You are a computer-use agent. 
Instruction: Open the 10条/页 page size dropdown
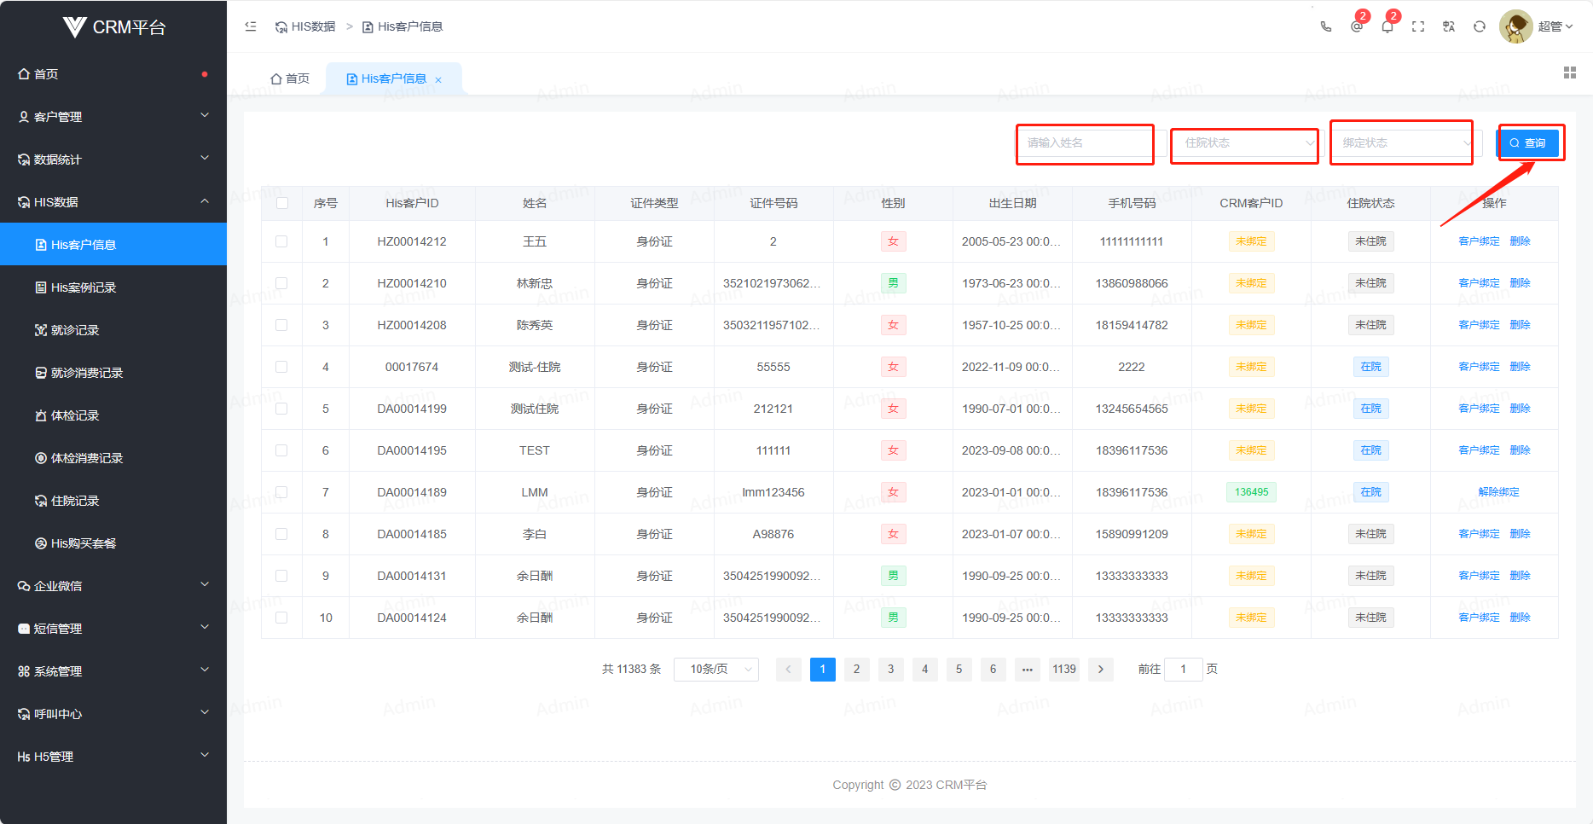(x=716, y=669)
